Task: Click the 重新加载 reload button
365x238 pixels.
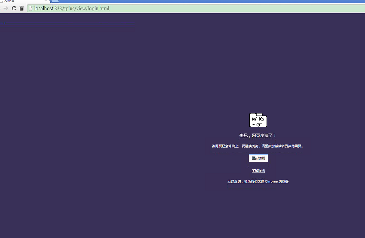Action: point(258,158)
